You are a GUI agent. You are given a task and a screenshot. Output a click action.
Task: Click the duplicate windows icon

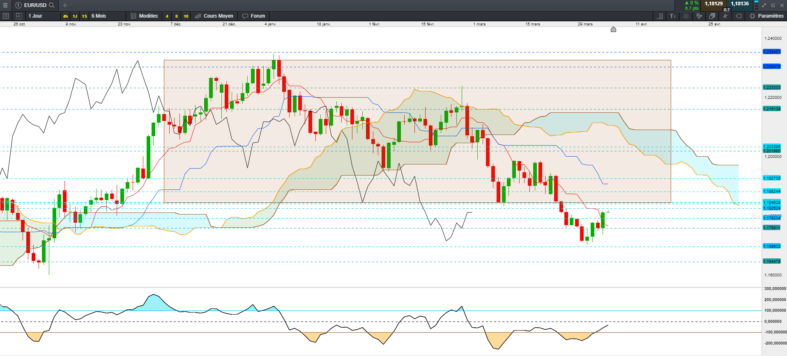[712, 16]
